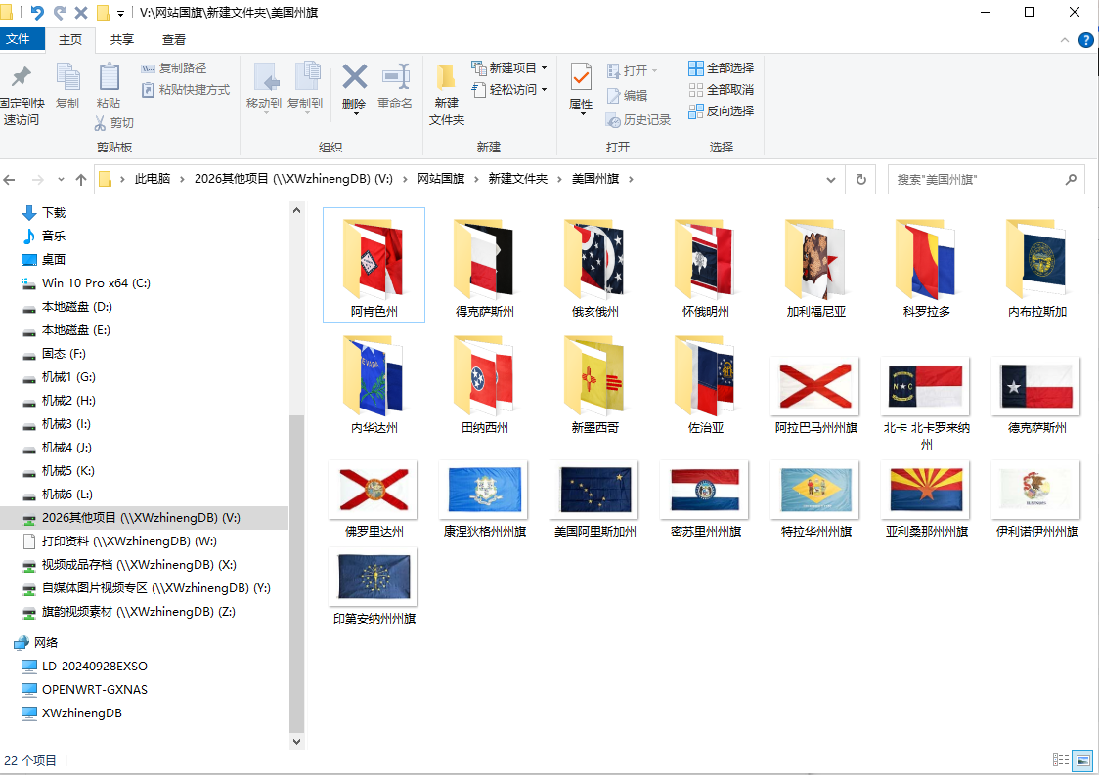Select 下载 in the navigation pane

(54, 212)
